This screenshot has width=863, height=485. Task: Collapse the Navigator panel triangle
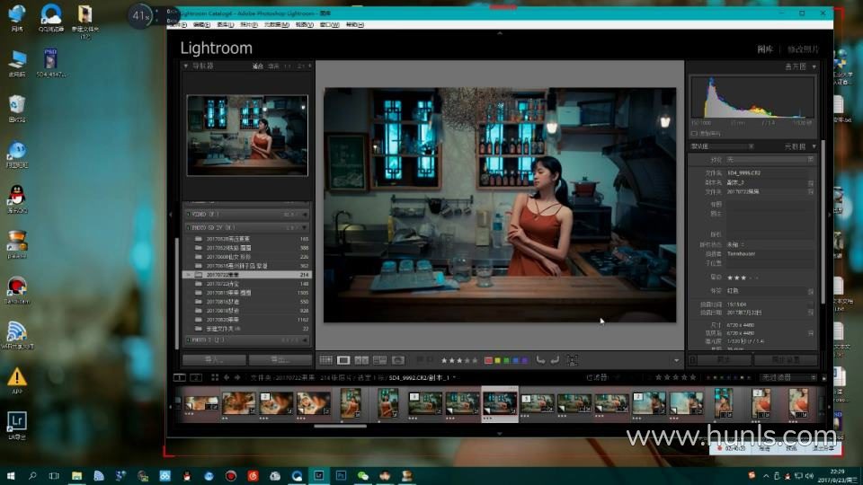pos(185,66)
